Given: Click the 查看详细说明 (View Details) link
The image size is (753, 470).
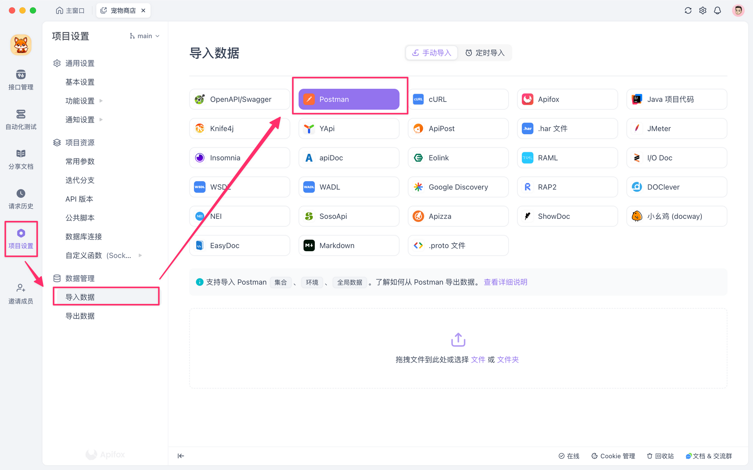Looking at the screenshot, I should [505, 282].
